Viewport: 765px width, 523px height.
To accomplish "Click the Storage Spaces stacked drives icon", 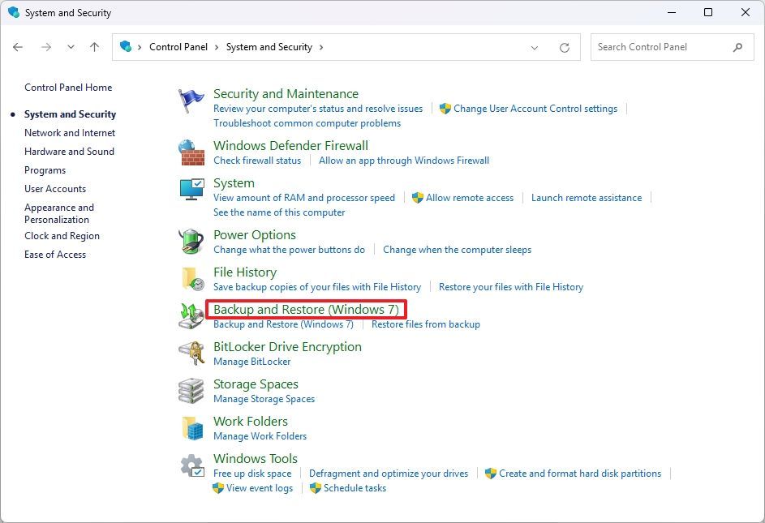I will tap(191, 391).
